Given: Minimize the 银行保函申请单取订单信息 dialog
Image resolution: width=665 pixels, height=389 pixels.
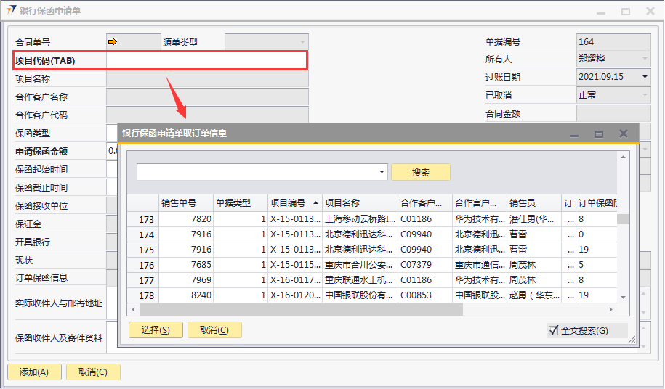Looking at the screenshot, I should [574, 134].
